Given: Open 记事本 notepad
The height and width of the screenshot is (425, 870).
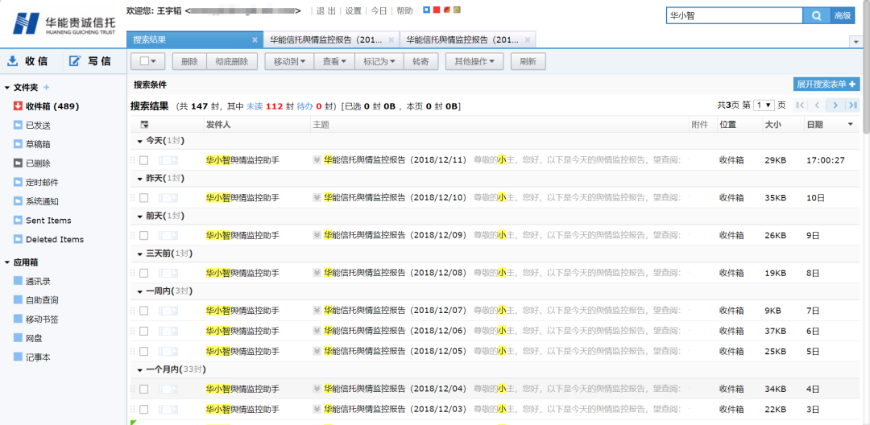Looking at the screenshot, I should pos(32,357).
